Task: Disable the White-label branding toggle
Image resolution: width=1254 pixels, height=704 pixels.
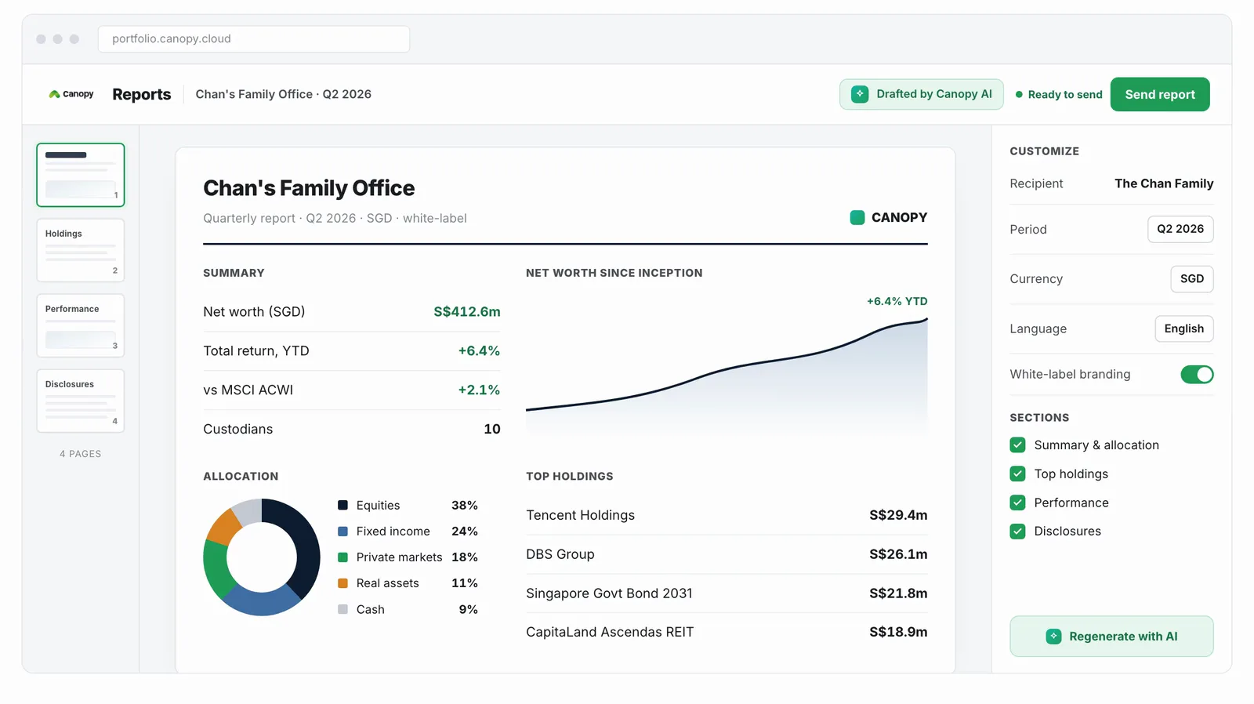Action: 1197,375
